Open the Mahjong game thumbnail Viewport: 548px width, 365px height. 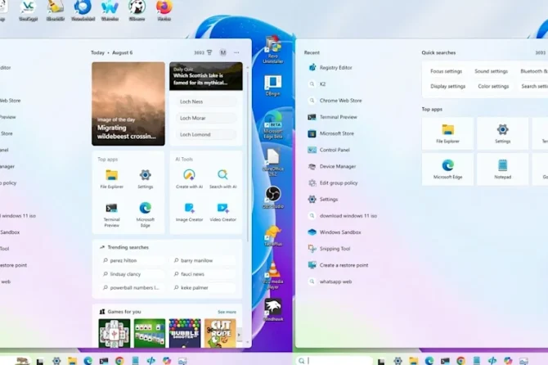115,333
